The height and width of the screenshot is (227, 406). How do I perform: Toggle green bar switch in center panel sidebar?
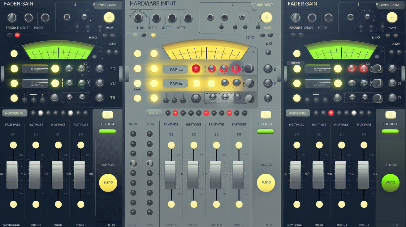point(266,131)
